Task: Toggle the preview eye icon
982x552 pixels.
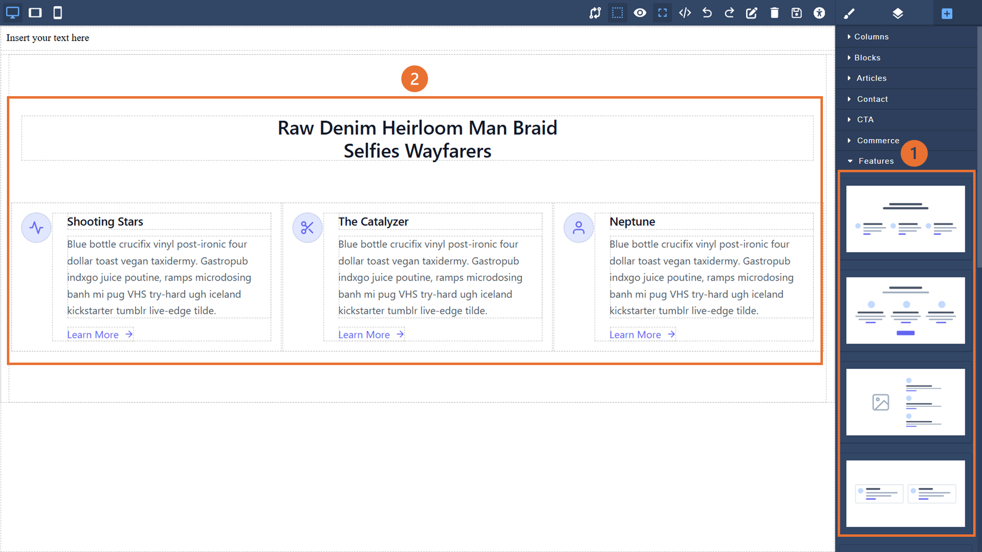Action: (640, 13)
